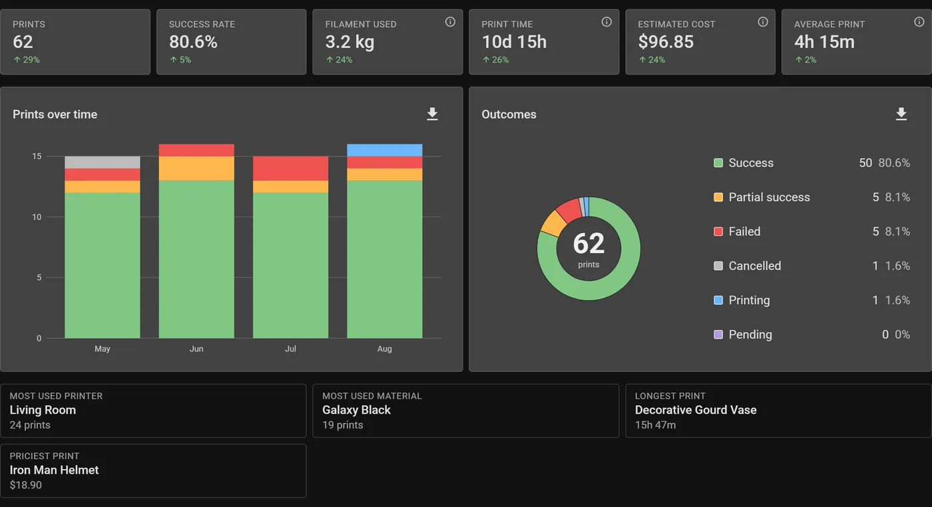Screen dimensions: 932x507
Task: Open the Success Rate card showing 80.6%
Action: click(x=232, y=42)
